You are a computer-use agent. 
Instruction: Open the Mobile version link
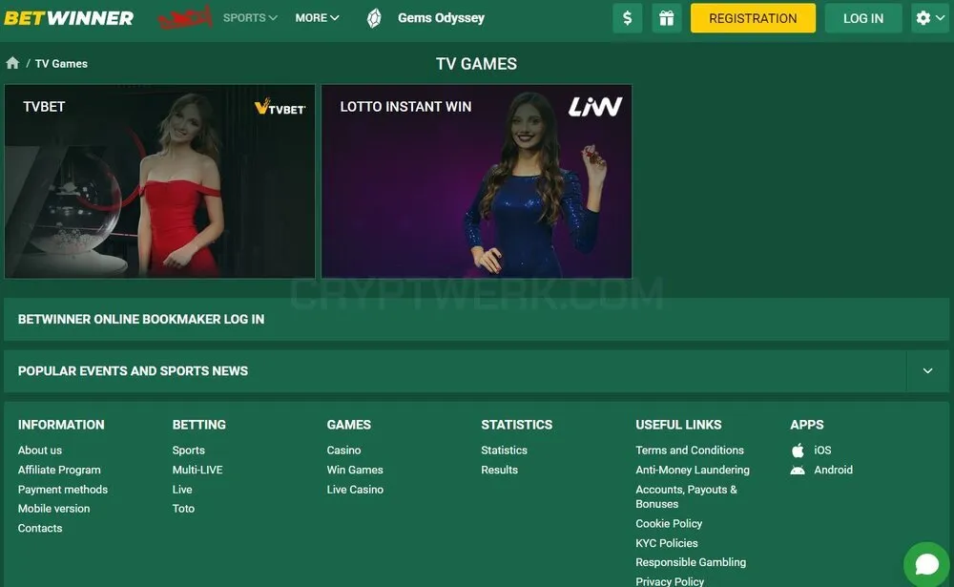pos(54,509)
